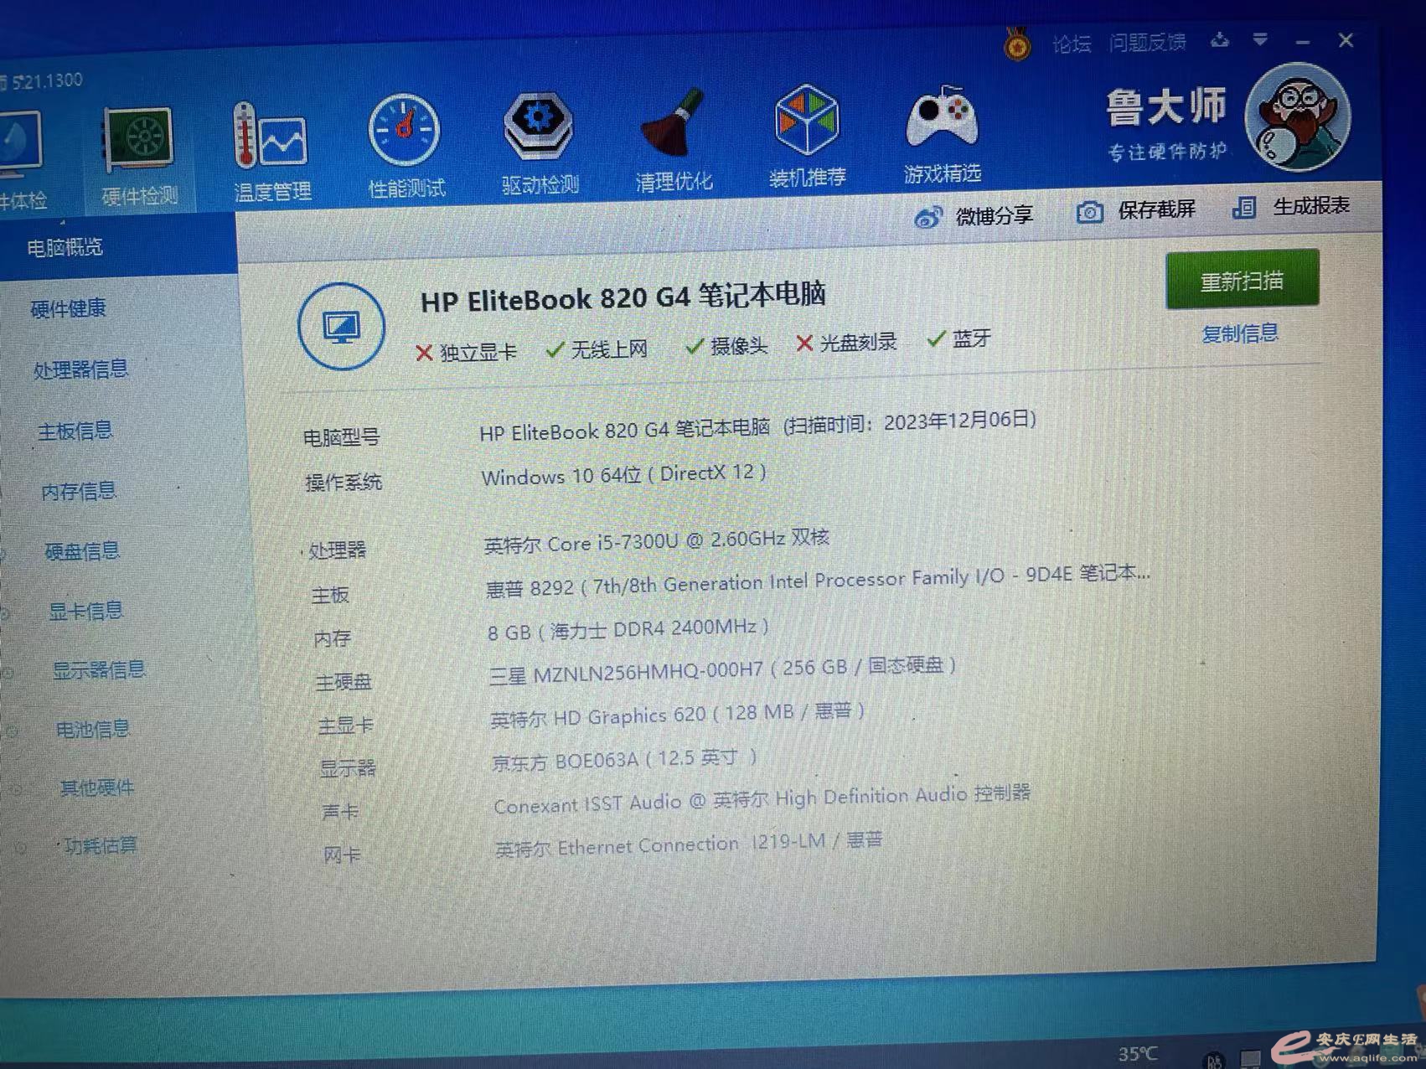Open the title bar dropdown menu arrow

tap(1260, 39)
